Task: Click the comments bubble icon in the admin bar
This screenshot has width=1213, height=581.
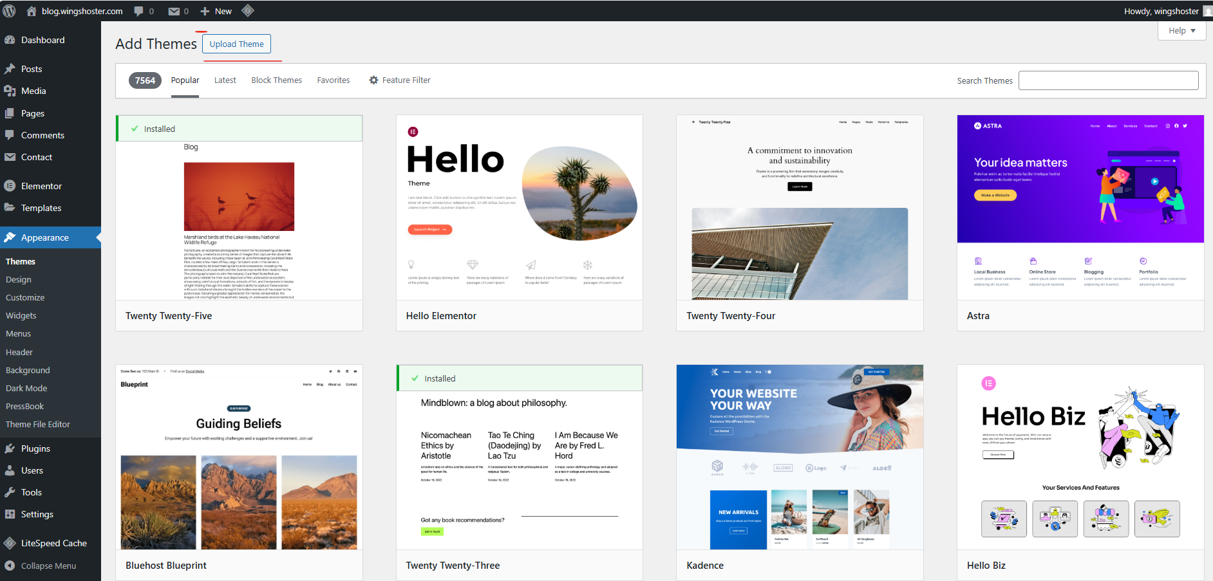Action: (x=138, y=10)
